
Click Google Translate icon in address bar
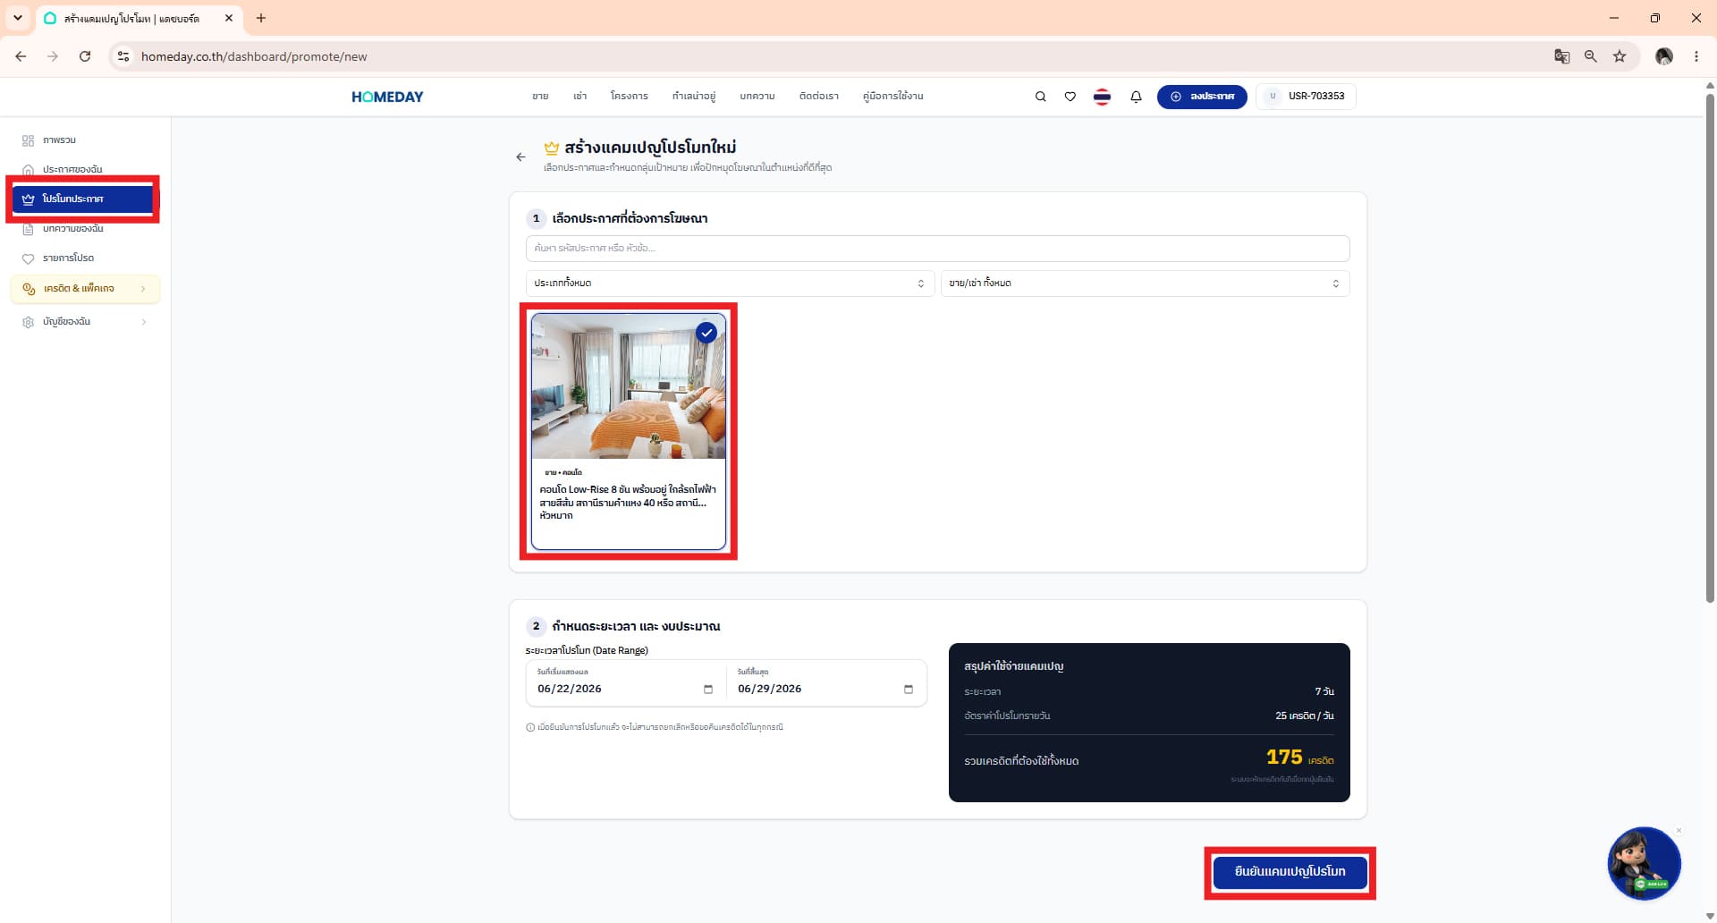(1561, 56)
